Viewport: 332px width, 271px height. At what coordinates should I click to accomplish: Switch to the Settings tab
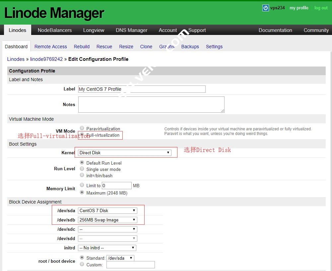tap(214, 47)
